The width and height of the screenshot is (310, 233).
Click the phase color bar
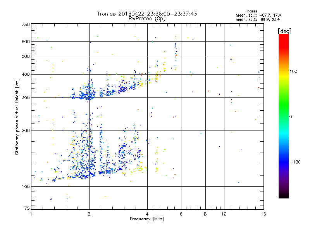[x=284, y=116]
